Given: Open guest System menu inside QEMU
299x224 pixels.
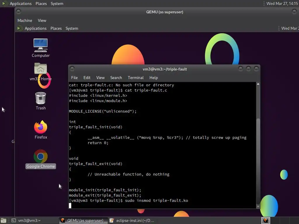Looking at the screenshot, I should (x=72, y=28).
